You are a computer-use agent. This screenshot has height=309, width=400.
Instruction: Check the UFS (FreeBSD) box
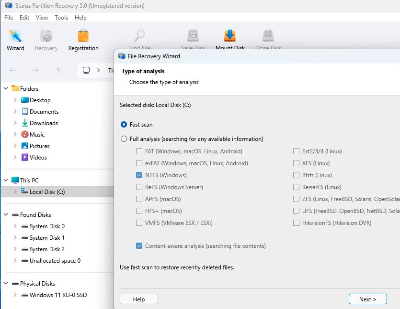coord(296,211)
